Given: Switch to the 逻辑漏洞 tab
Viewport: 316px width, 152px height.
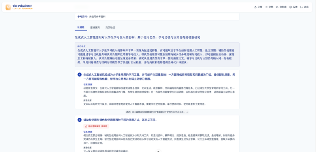Looking at the screenshot, I should click(x=95, y=28).
